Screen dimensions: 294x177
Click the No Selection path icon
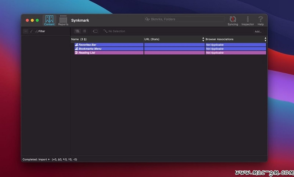coord(105,31)
